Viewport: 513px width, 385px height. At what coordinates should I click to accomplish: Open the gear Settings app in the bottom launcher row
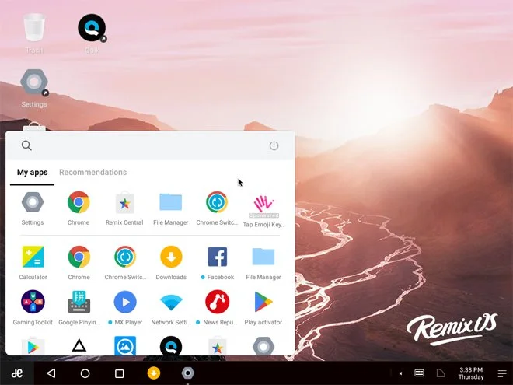point(263,345)
